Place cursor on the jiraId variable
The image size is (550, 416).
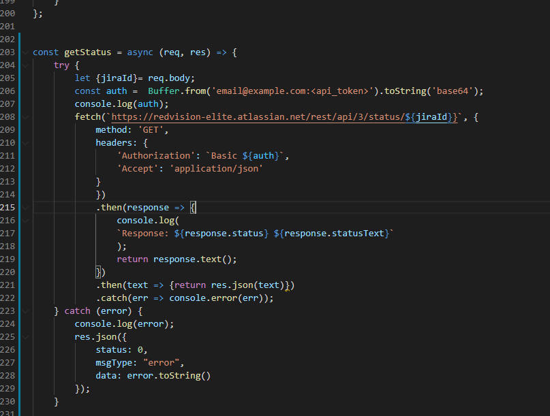[117, 78]
